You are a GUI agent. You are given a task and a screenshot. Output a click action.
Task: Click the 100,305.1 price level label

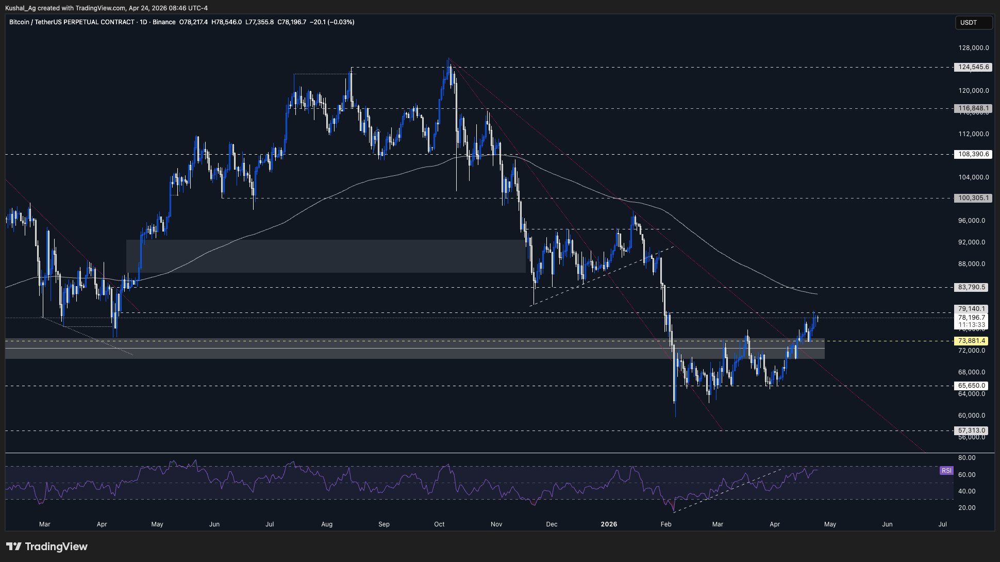(x=973, y=198)
